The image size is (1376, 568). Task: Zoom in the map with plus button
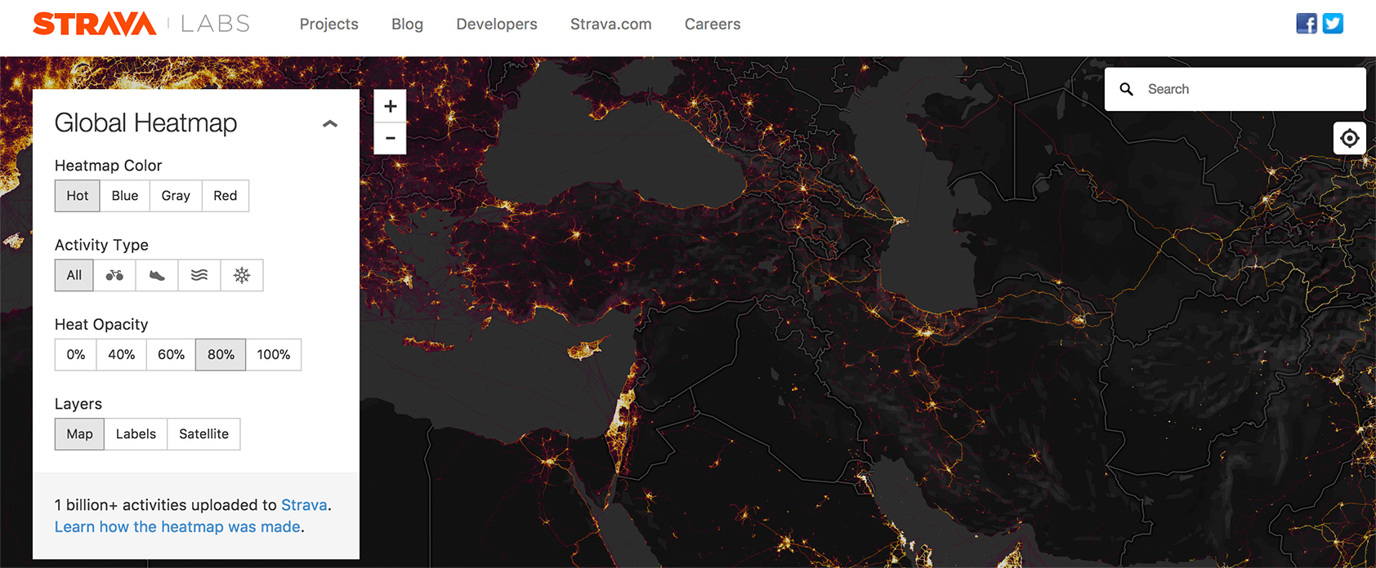[391, 106]
